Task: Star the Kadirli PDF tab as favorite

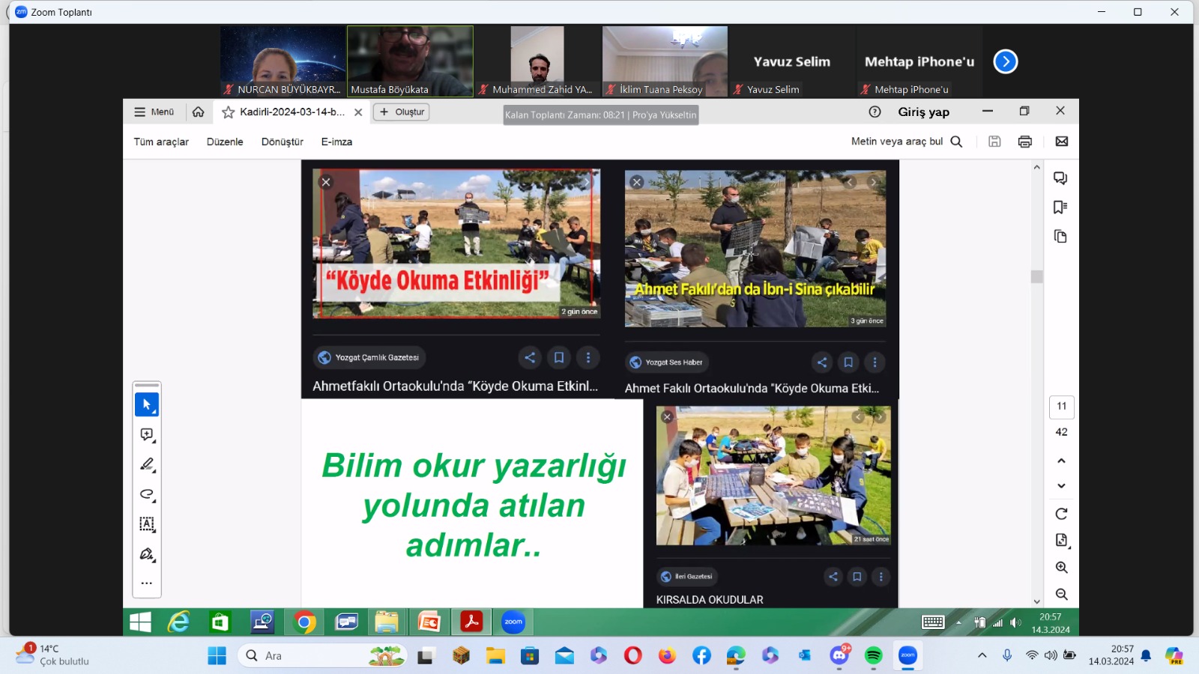Action: [229, 112]
